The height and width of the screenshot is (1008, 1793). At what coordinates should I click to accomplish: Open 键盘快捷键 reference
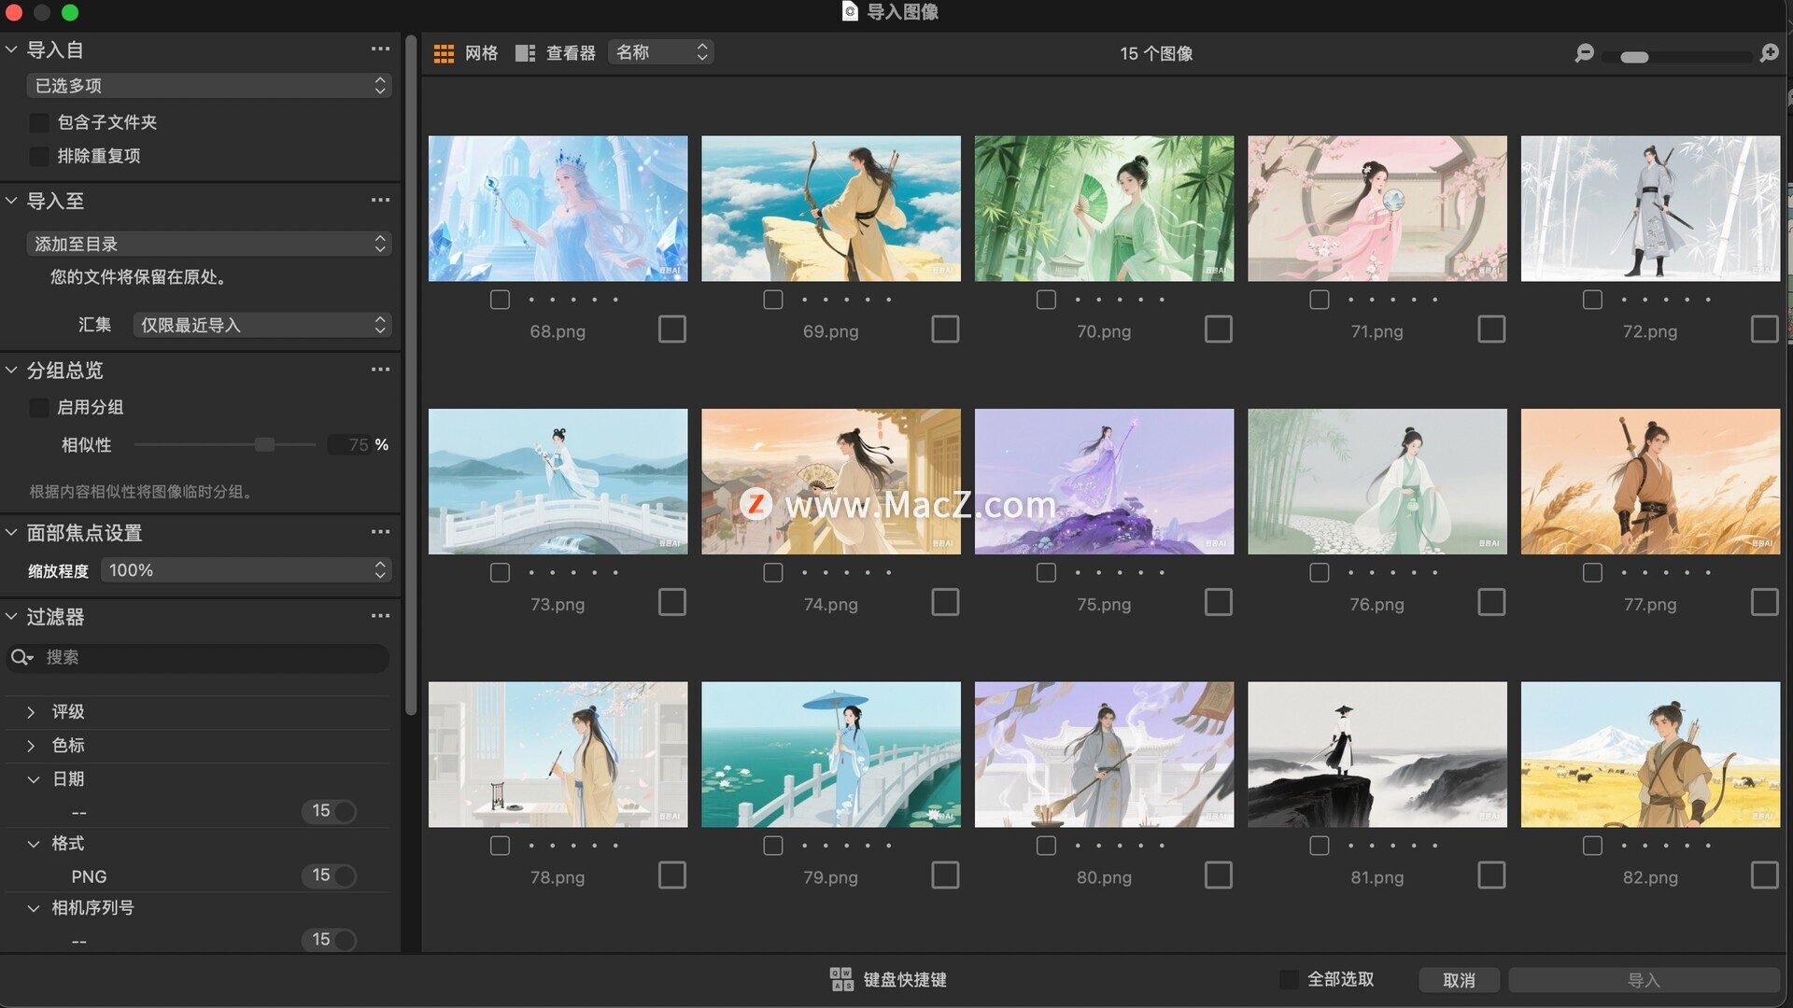tap(904, 979)
